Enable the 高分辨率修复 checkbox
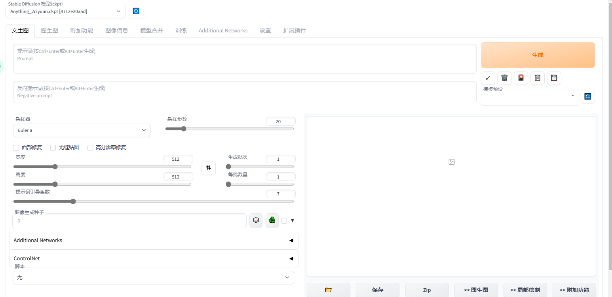The image size is (612, 297). pyautogui.click(x=90, y=148)
